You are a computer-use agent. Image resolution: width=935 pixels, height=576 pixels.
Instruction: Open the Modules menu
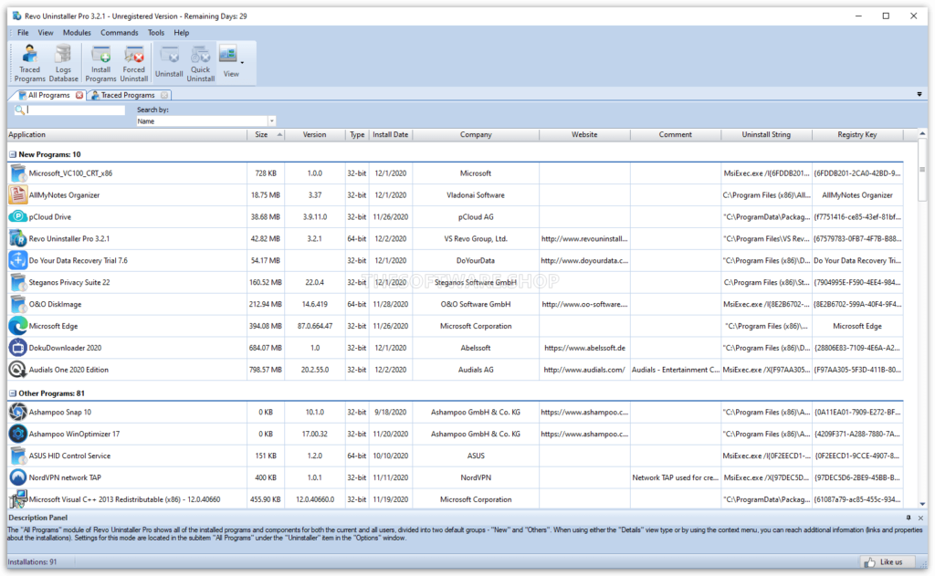pos(77,33)
